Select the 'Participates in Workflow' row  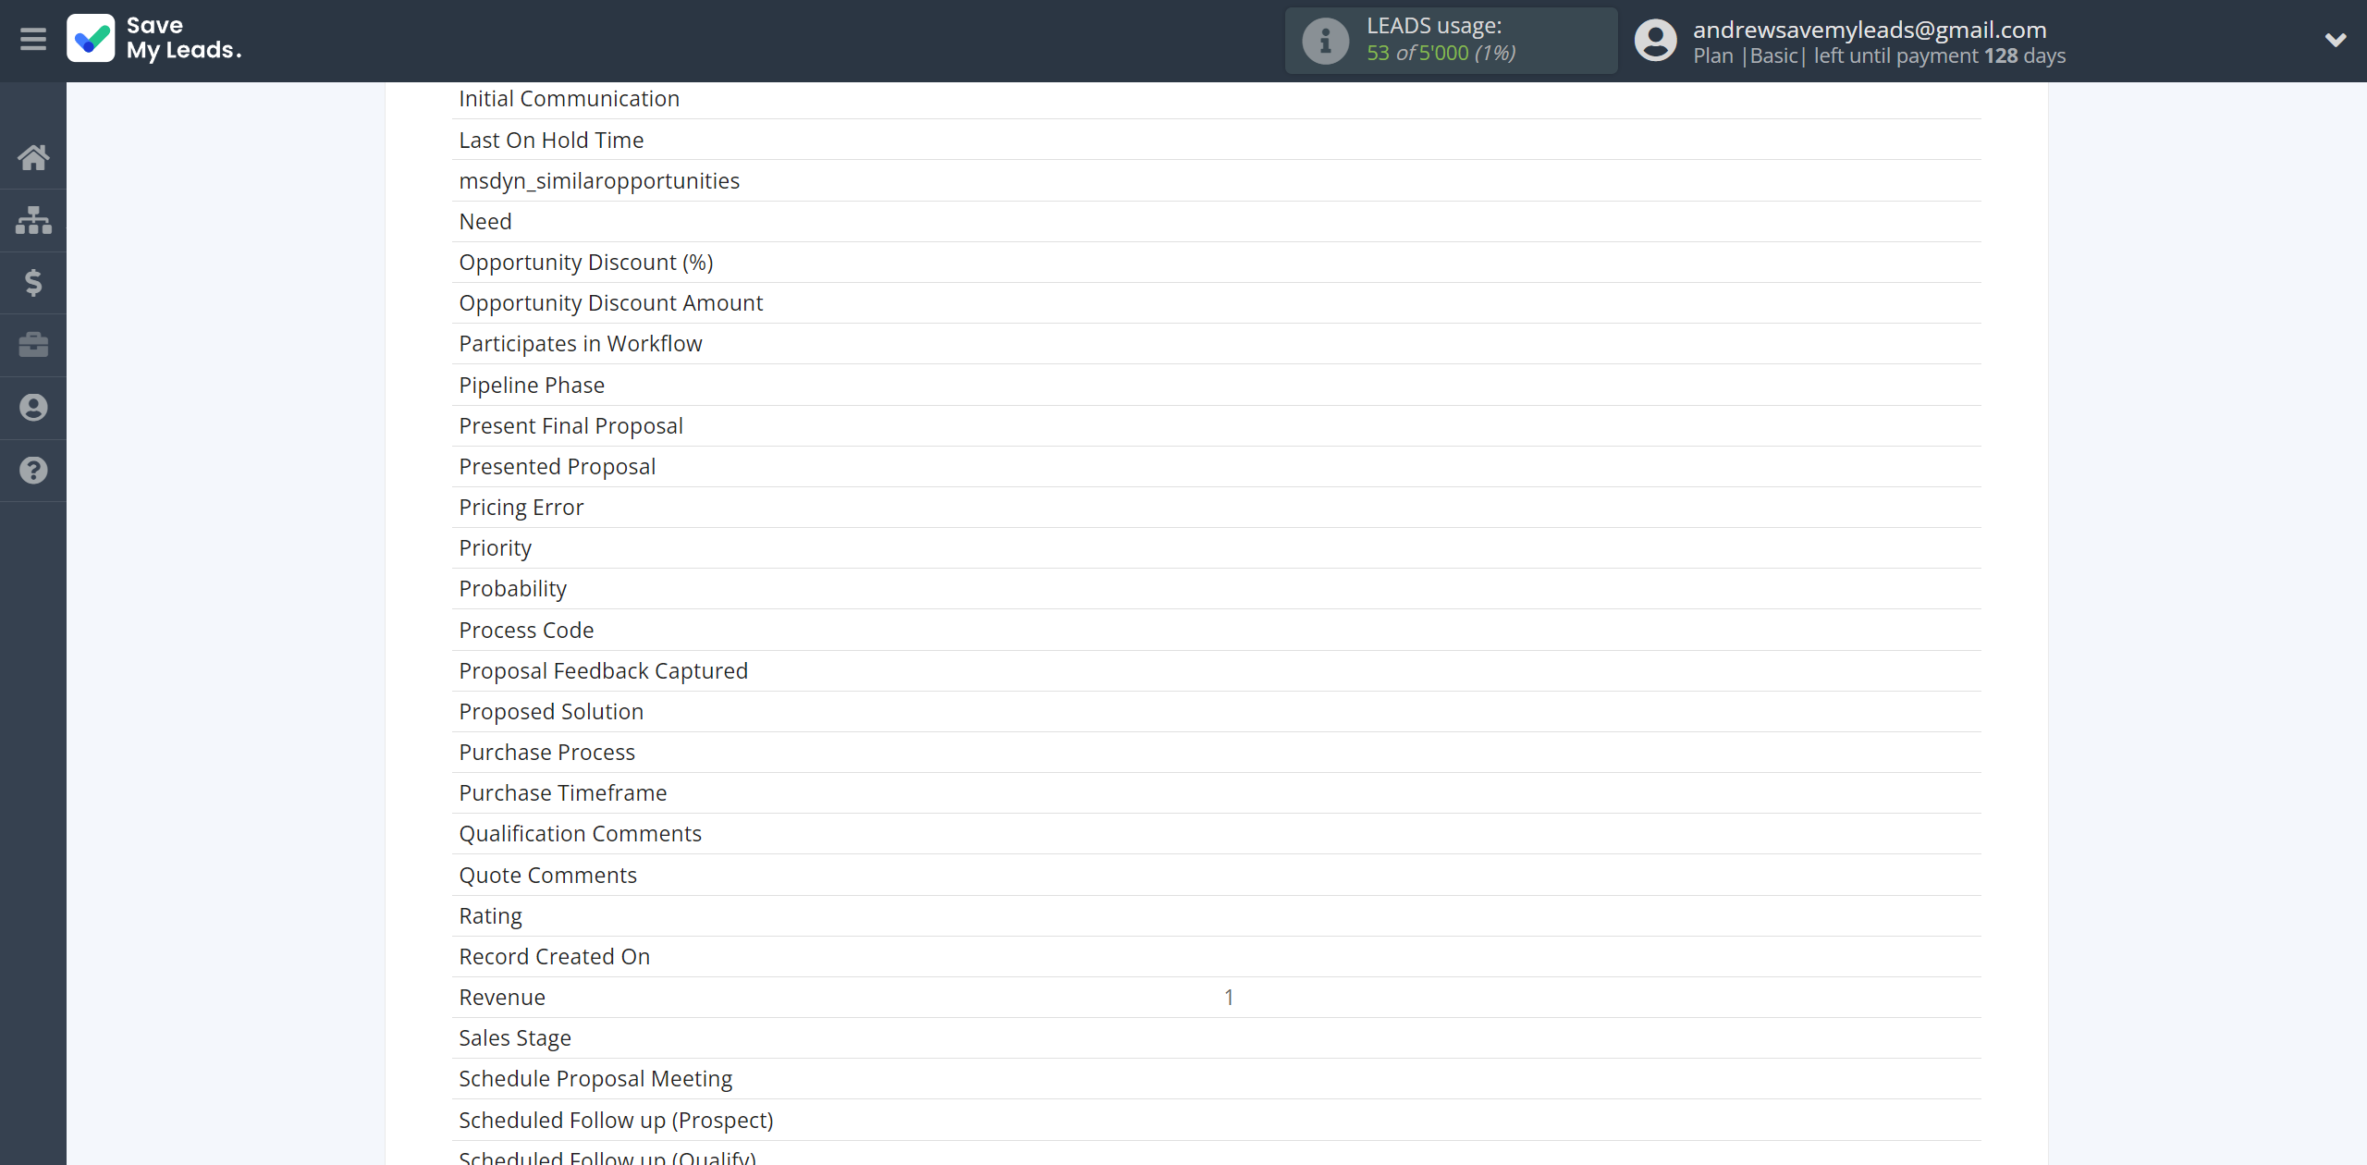[x=1216, y=343]
